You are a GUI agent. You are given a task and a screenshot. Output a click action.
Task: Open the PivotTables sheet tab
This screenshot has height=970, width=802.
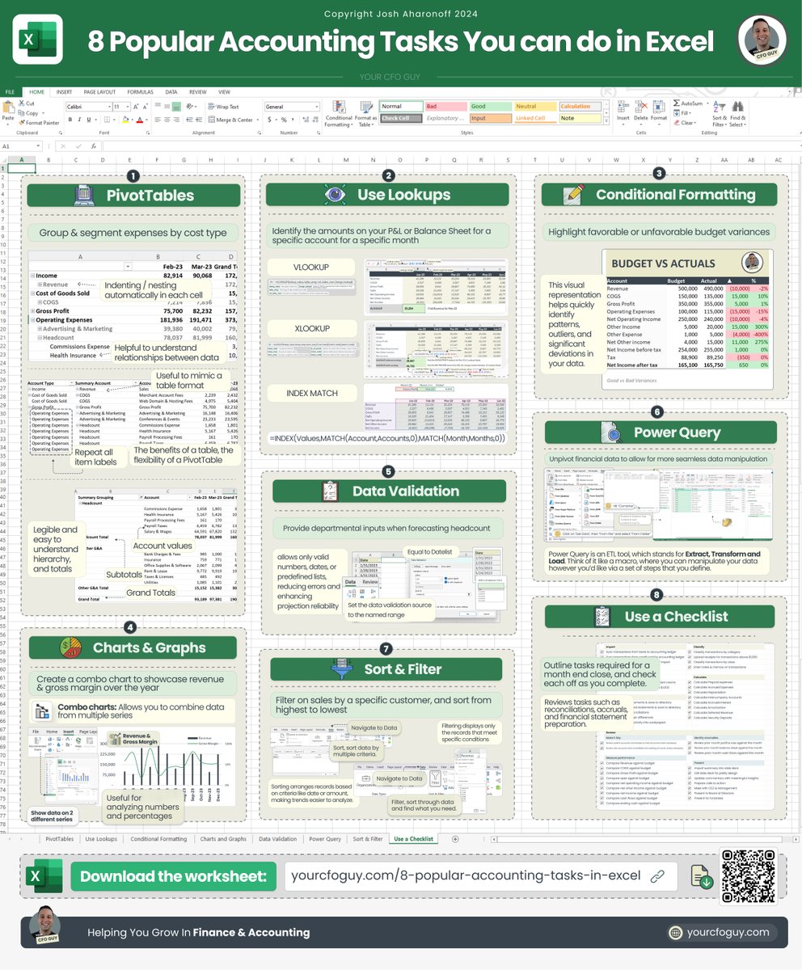click(x=58, y=839)
